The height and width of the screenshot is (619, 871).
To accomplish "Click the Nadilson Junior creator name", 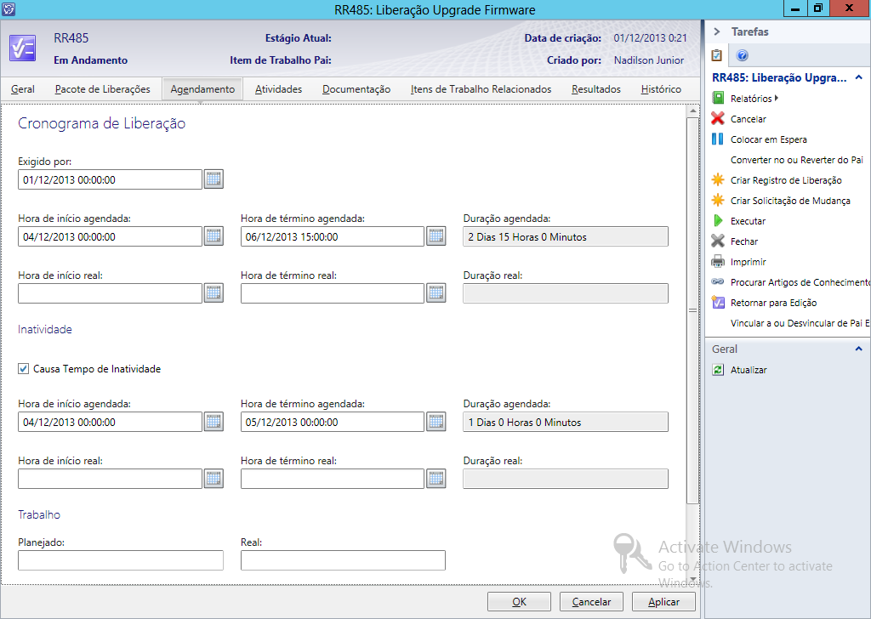I will [x=649, y=60].
